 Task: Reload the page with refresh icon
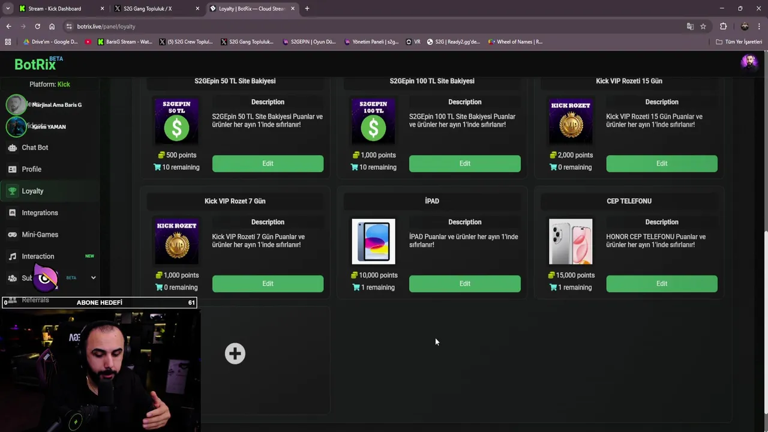(x=37, y=26)
